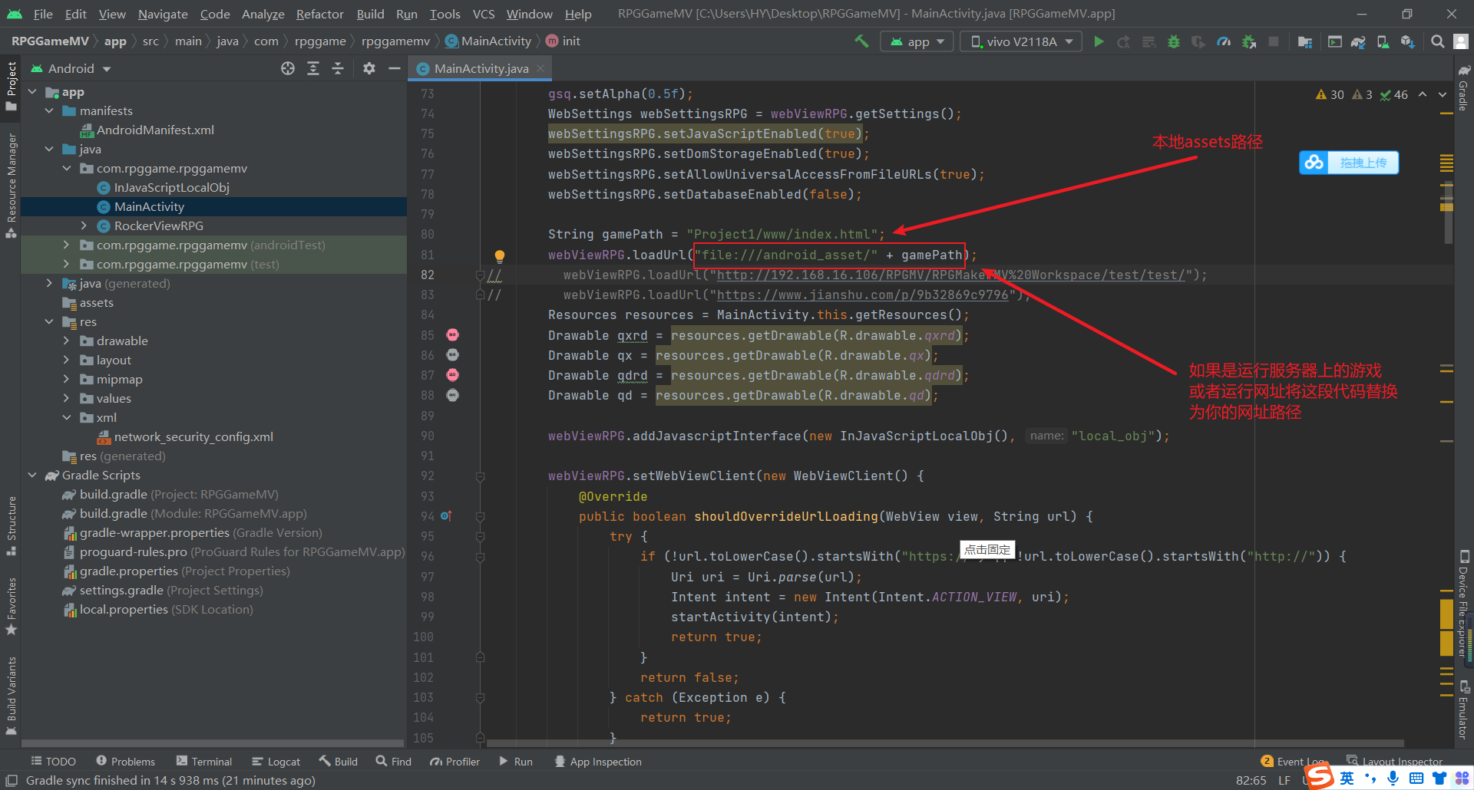Image resolution: width=1474 pixels, height=790 pixels.
Task: Click the Make Project hammer icon
Action: click(861, 41)
